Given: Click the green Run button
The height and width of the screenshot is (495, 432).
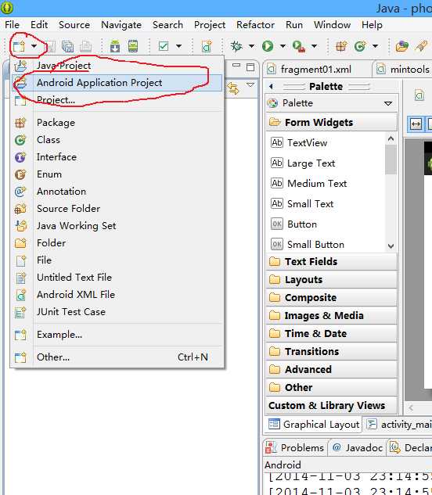Looking at the screenshot, I should tap(268, 46).
